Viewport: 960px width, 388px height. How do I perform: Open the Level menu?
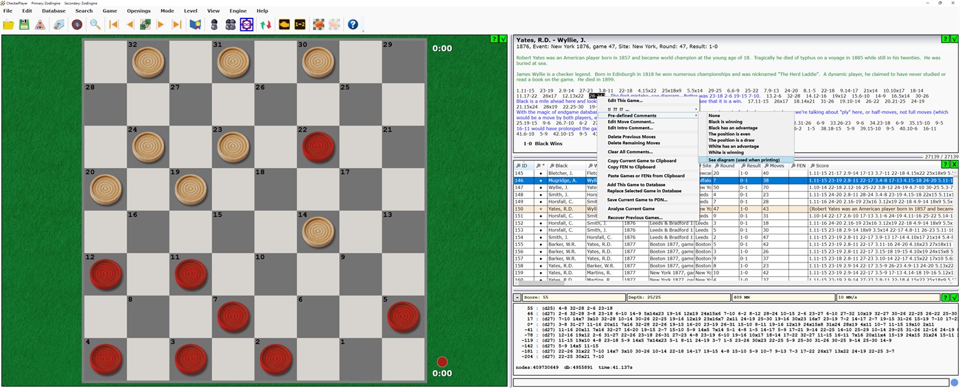(x=191, y=11)
